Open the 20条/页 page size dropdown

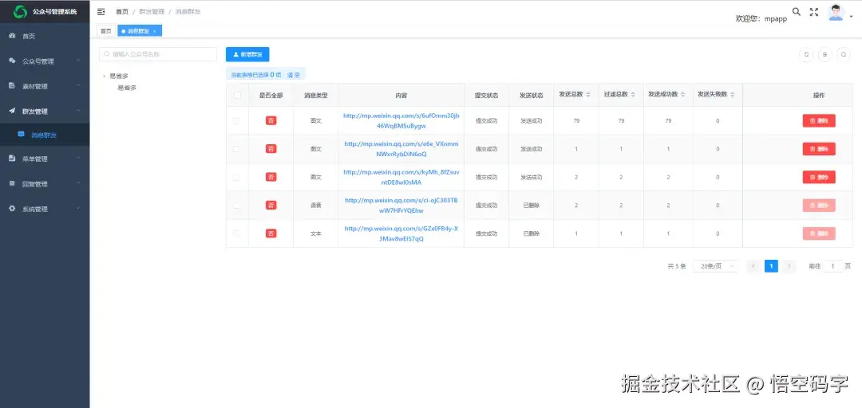tap(715, 266)
